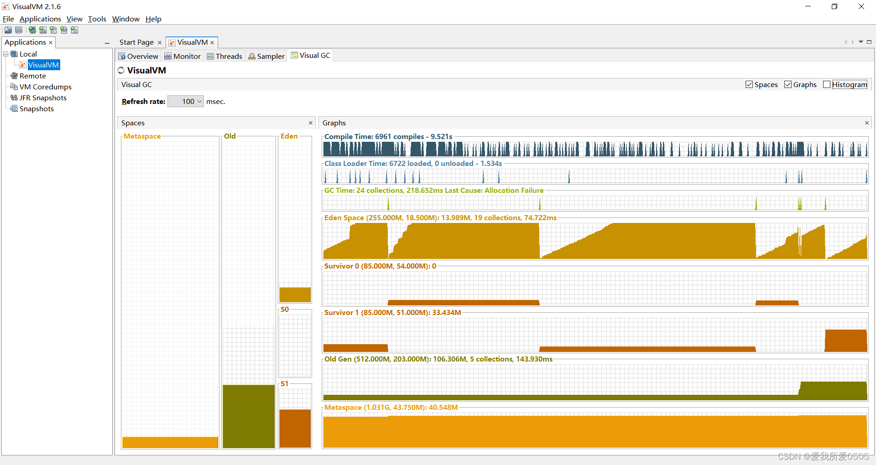Click the Old generation bar in Spaces
876x465 pixels.
(249, 416)
